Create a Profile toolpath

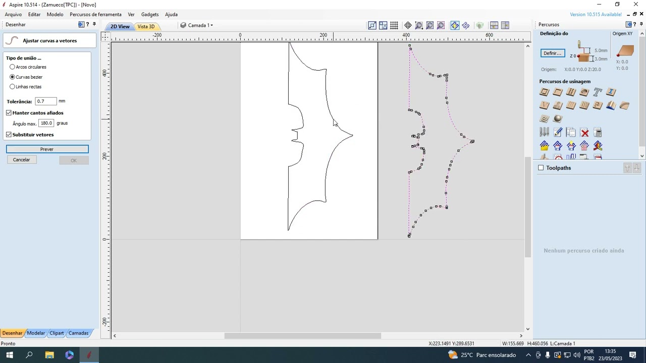point(544,92)
